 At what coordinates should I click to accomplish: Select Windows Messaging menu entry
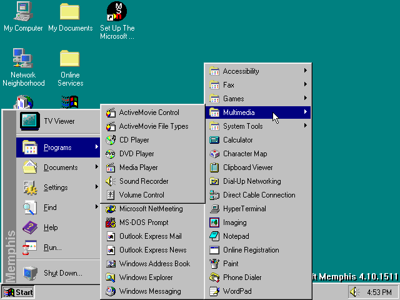coord(153,292)
